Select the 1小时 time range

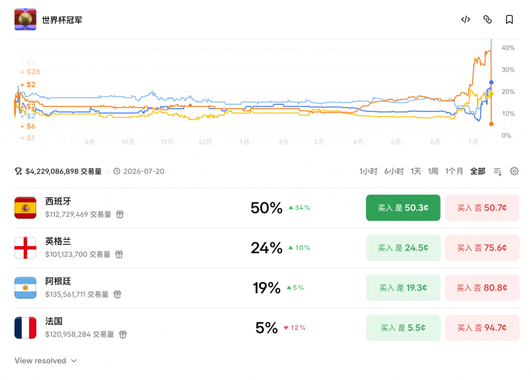[368, 171]
